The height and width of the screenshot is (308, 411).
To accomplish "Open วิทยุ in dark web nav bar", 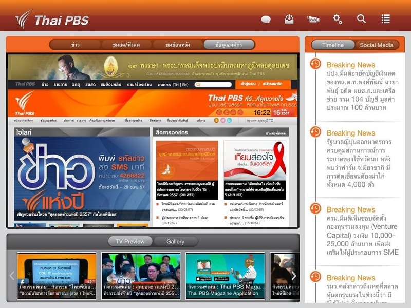I will [76, 84].
